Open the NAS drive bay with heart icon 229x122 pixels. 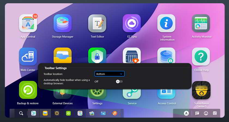click(132, 56)
